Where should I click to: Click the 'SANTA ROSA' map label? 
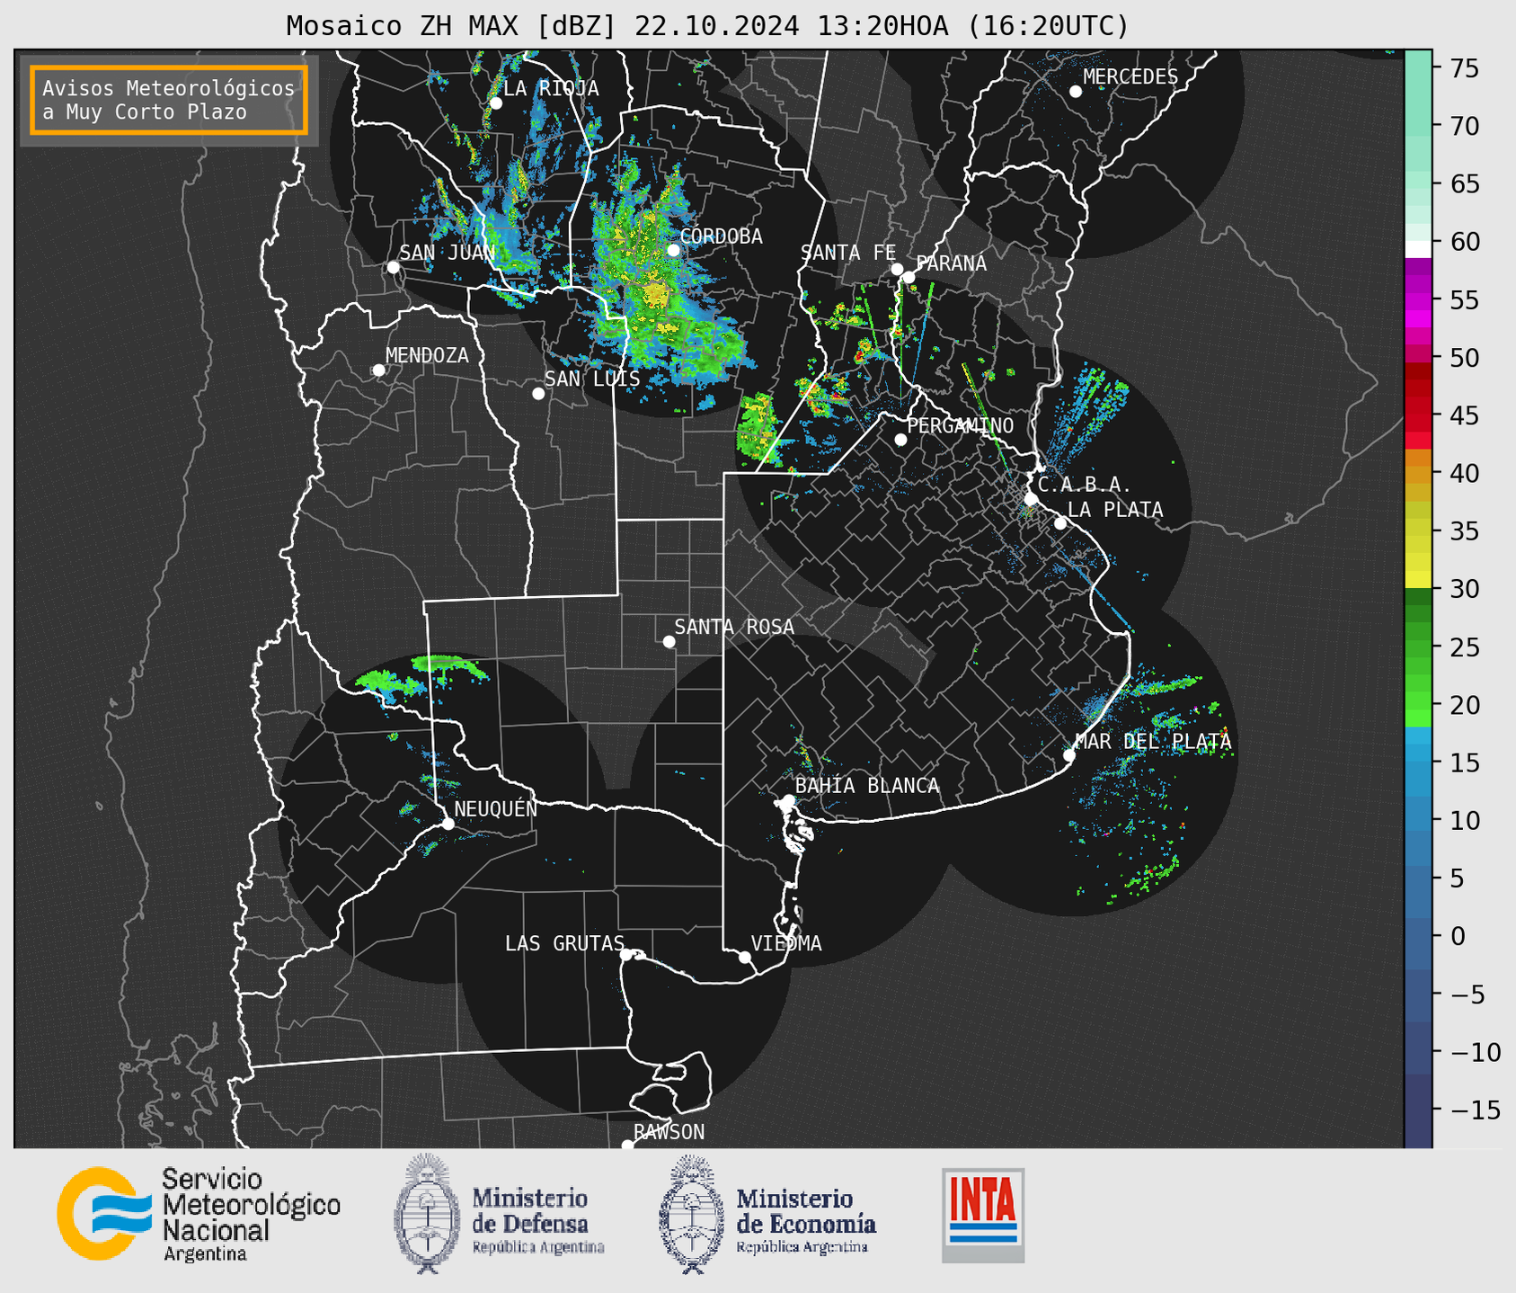pyautogui.click(x=734, y=627)
